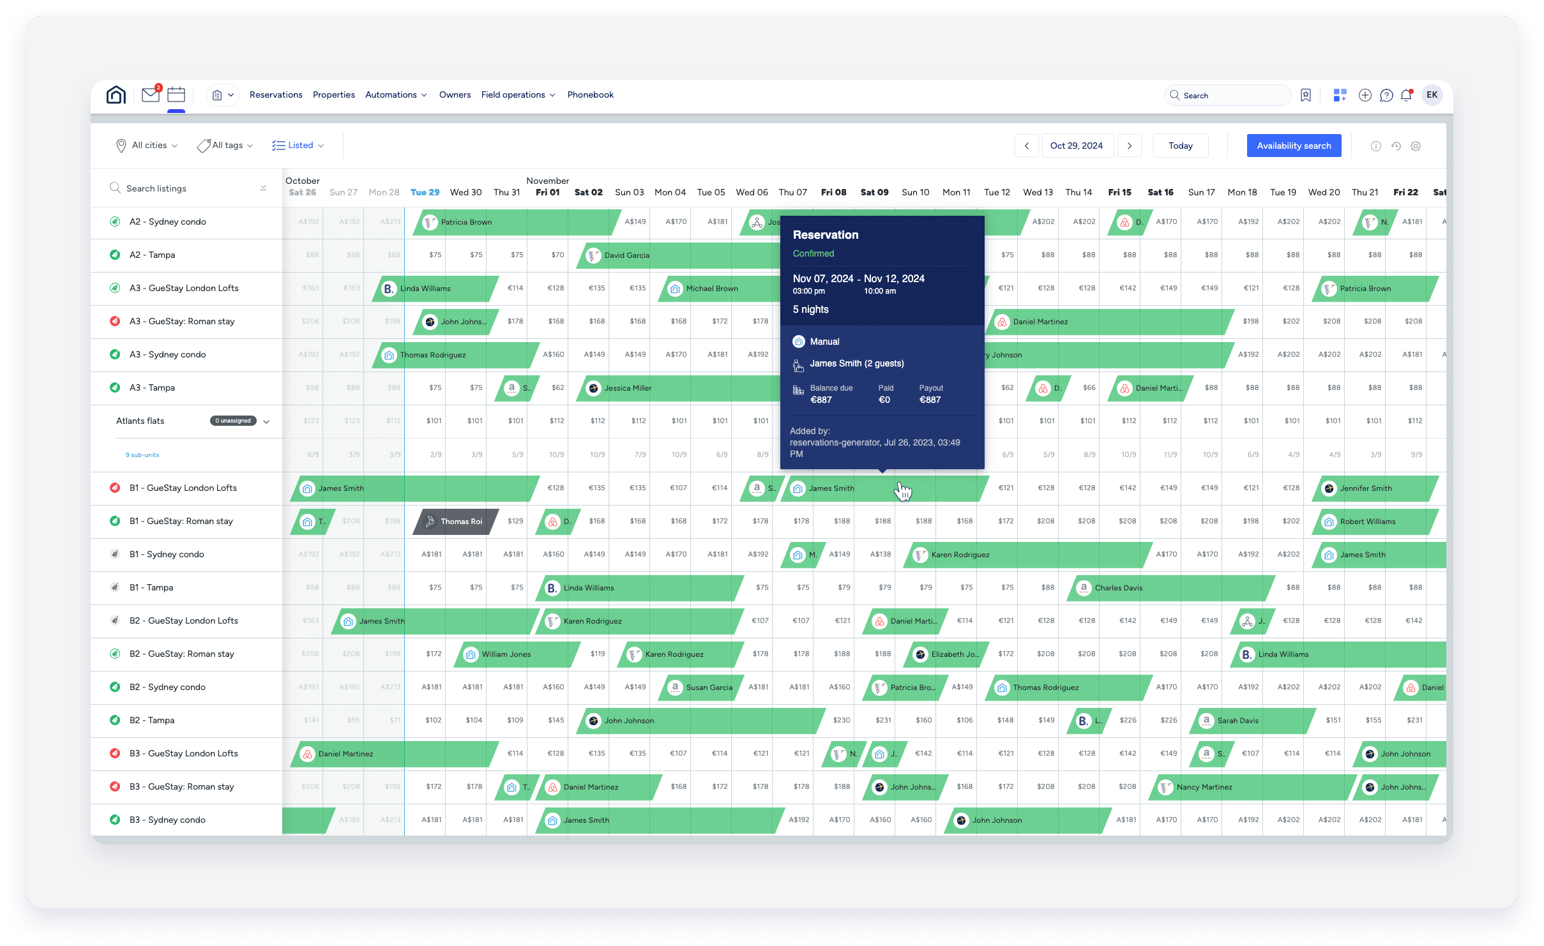Open the inbox mail icon
1544x946 pixels.
(151, 95)
